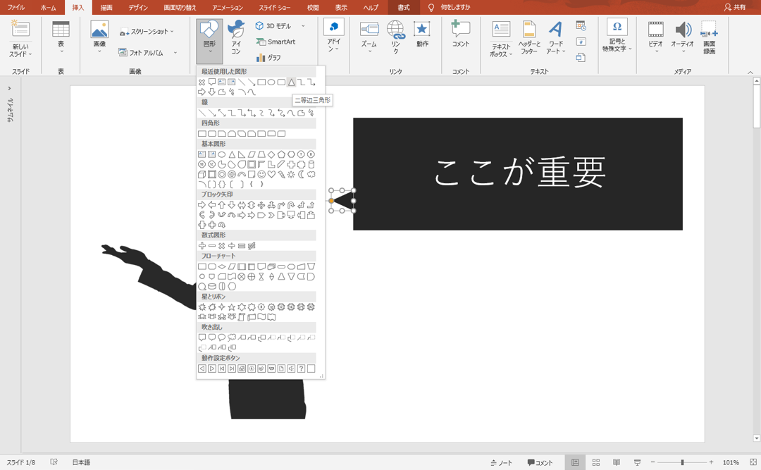Insert audio using the オーディオ icon

tap(682, 35)
